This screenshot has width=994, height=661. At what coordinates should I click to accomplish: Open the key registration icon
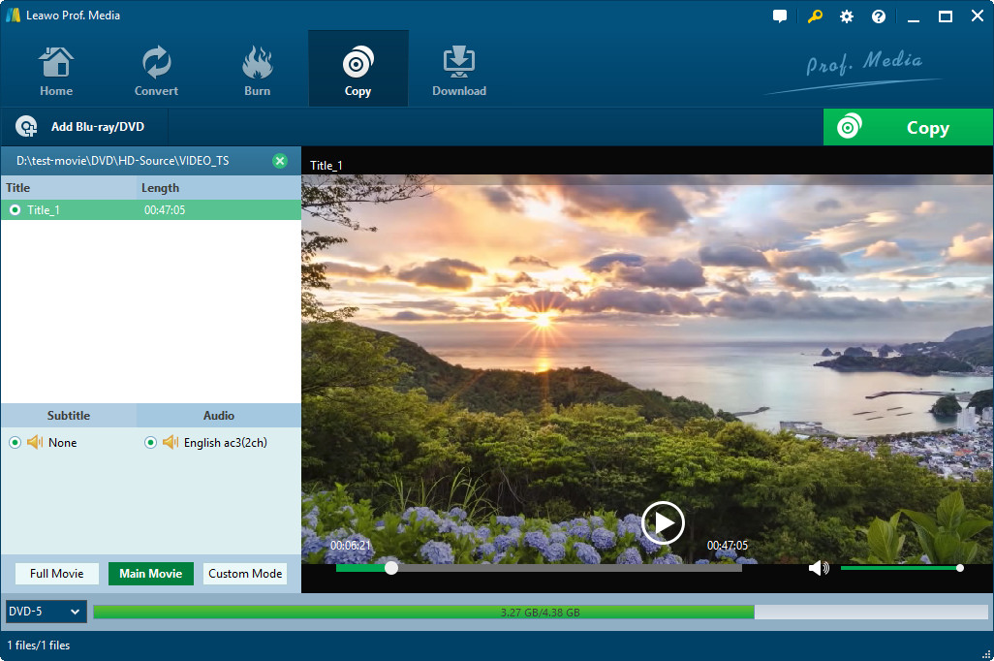[x=814, y=16]
